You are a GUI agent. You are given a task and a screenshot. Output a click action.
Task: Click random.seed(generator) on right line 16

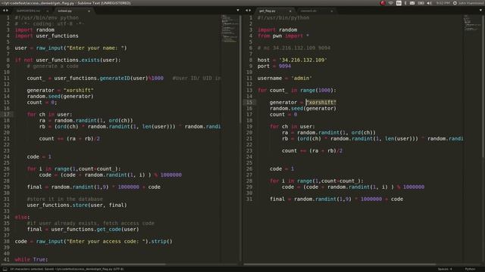[x=303, y=109]
